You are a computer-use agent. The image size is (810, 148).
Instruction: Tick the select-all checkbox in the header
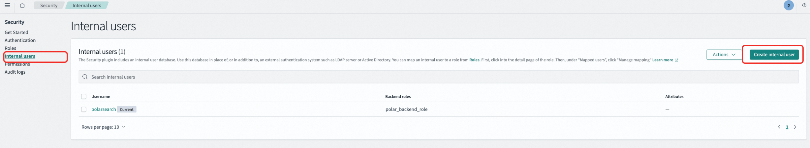[84, 96]
